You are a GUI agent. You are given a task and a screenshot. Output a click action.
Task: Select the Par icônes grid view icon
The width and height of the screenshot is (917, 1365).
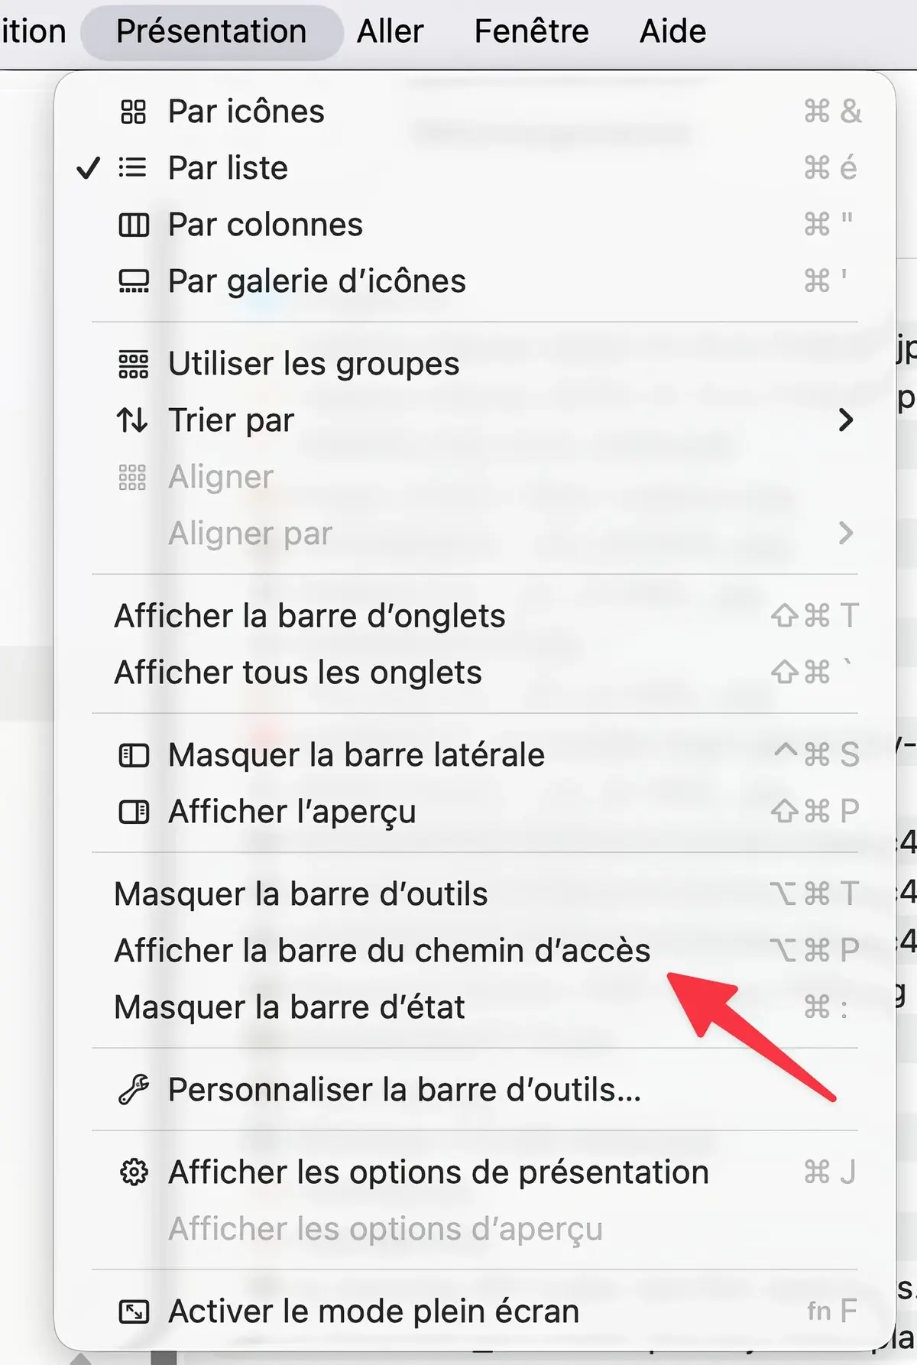pos(134,112)
